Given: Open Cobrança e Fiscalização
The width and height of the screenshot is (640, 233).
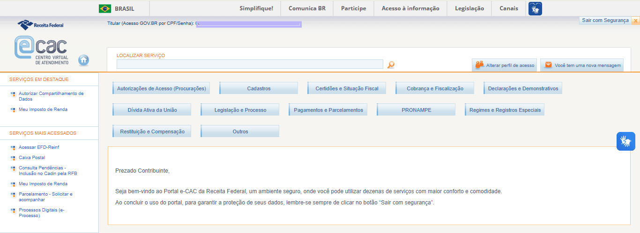Looking at the screenshot, I should coord(435,88).
